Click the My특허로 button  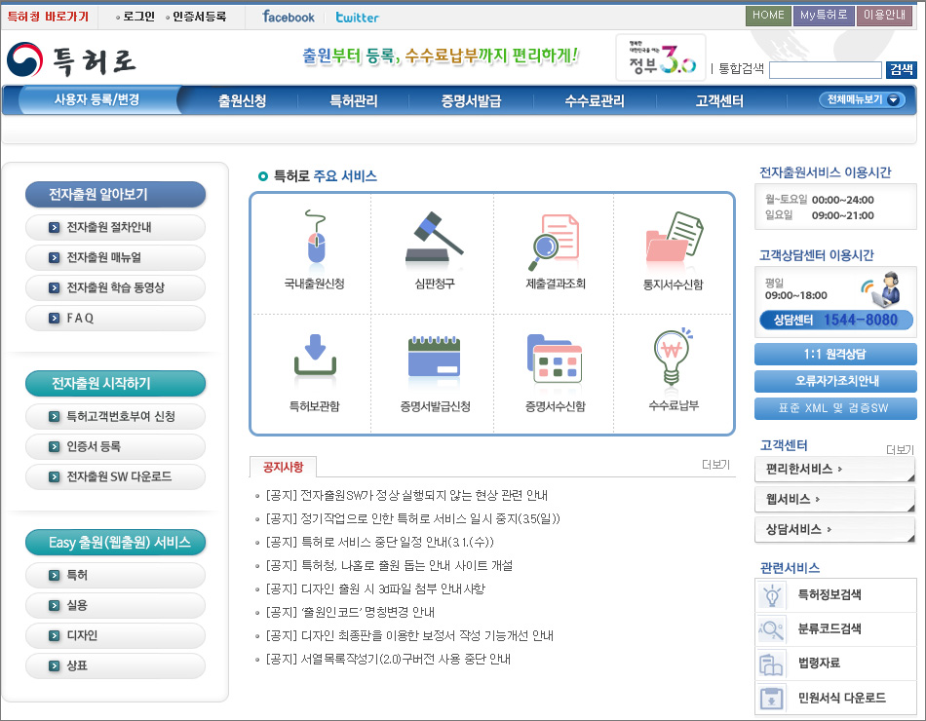pos(824,16)
